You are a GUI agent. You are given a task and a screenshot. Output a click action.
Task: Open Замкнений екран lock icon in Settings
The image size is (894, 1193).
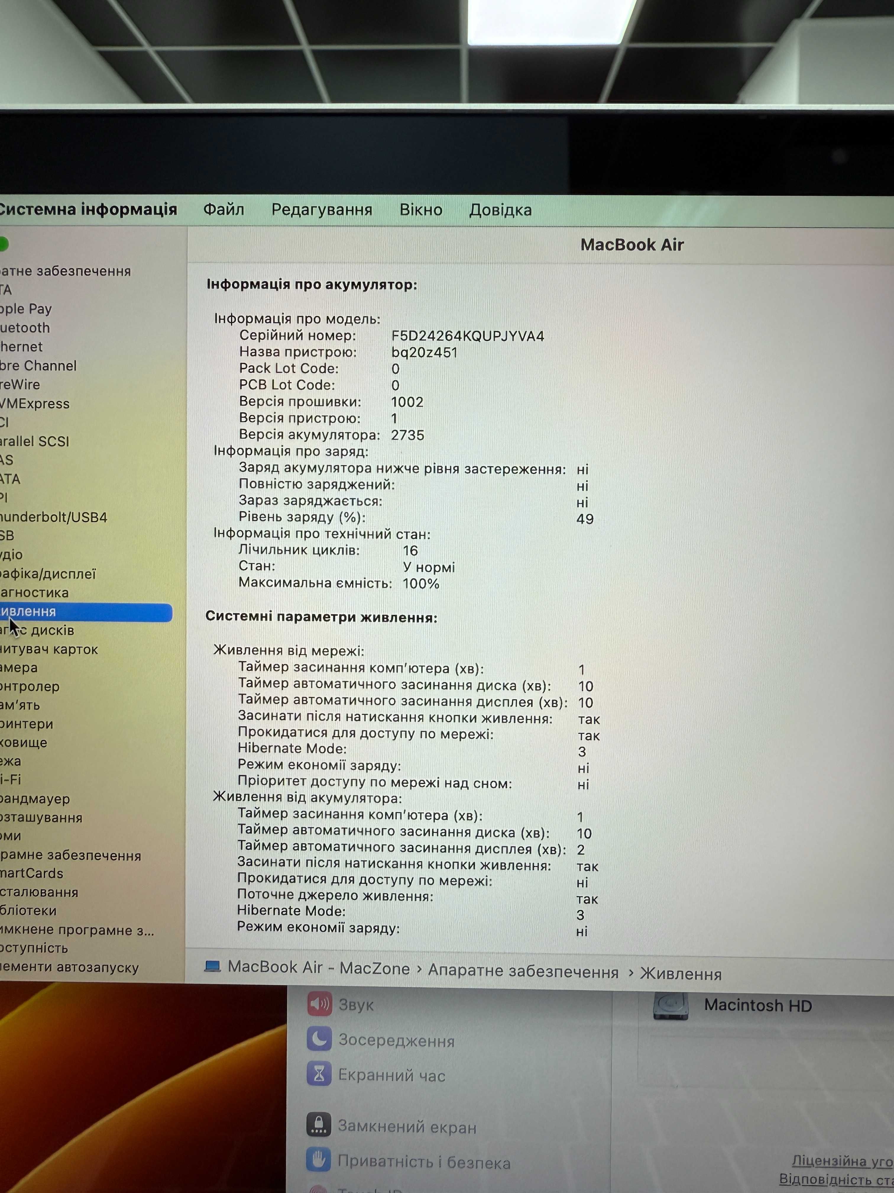(318, 1125)
